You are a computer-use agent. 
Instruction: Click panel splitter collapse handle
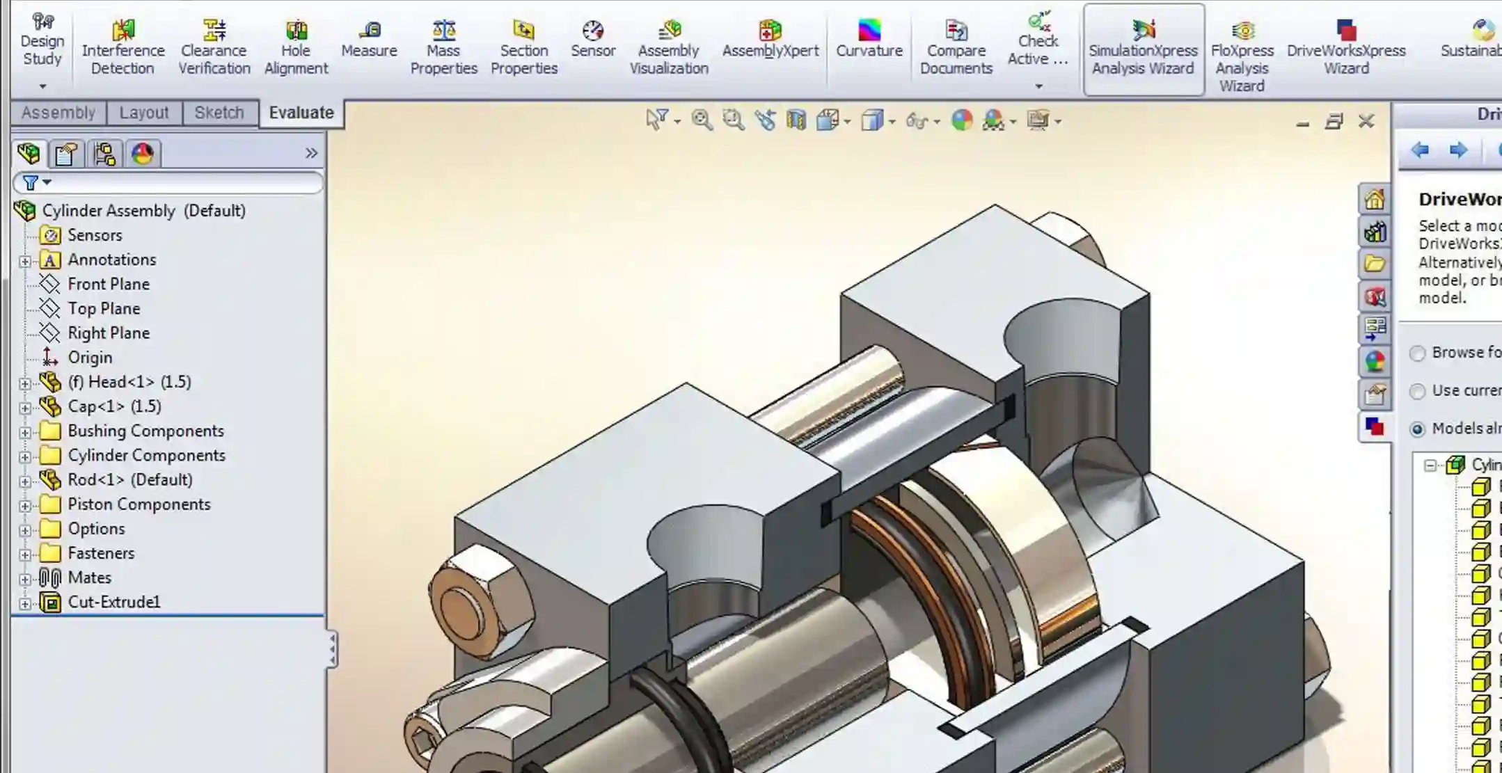click(x=333, y=649)
